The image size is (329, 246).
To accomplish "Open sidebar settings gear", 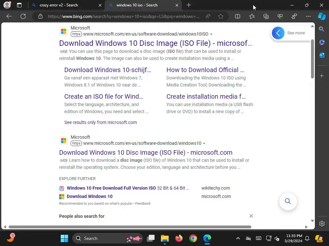I will click(x=322, y=224).
